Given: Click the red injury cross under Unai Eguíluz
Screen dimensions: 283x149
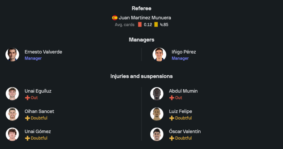Looking at the screenshot, I should point(27,98).
